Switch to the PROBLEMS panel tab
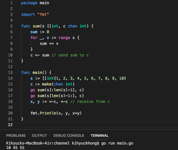 coord(16,135)
